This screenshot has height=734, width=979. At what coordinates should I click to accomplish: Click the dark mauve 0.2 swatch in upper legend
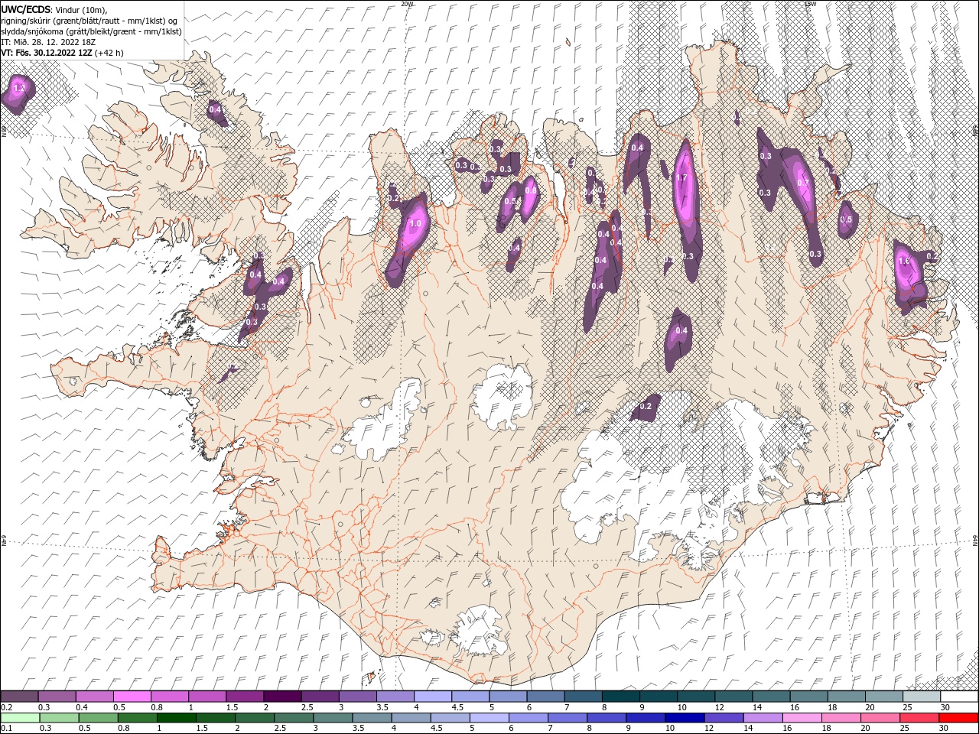[x=19, y=697]
